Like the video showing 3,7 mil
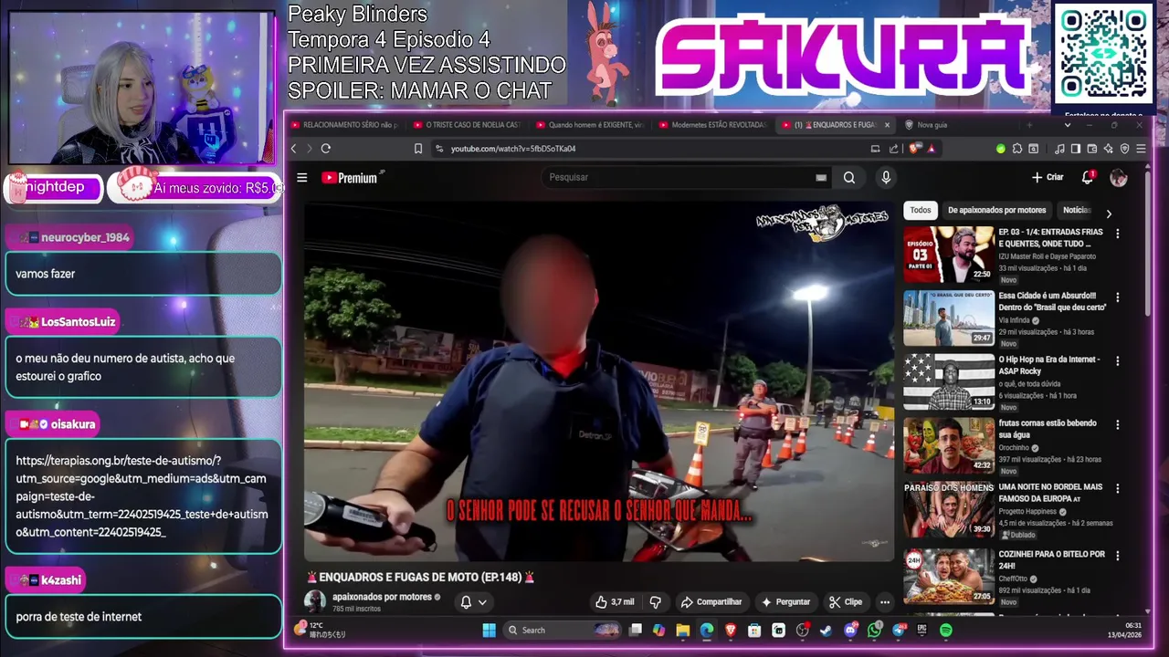 615,602
